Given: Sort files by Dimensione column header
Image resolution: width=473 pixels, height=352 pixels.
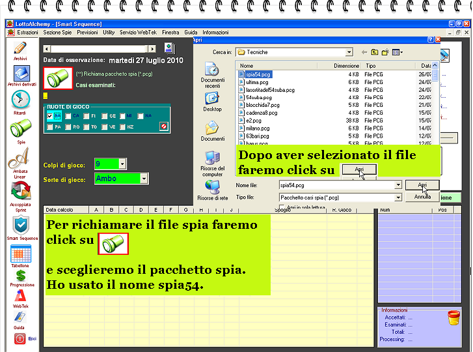Looking at the screenshot, I should click(x=339, y=66).
